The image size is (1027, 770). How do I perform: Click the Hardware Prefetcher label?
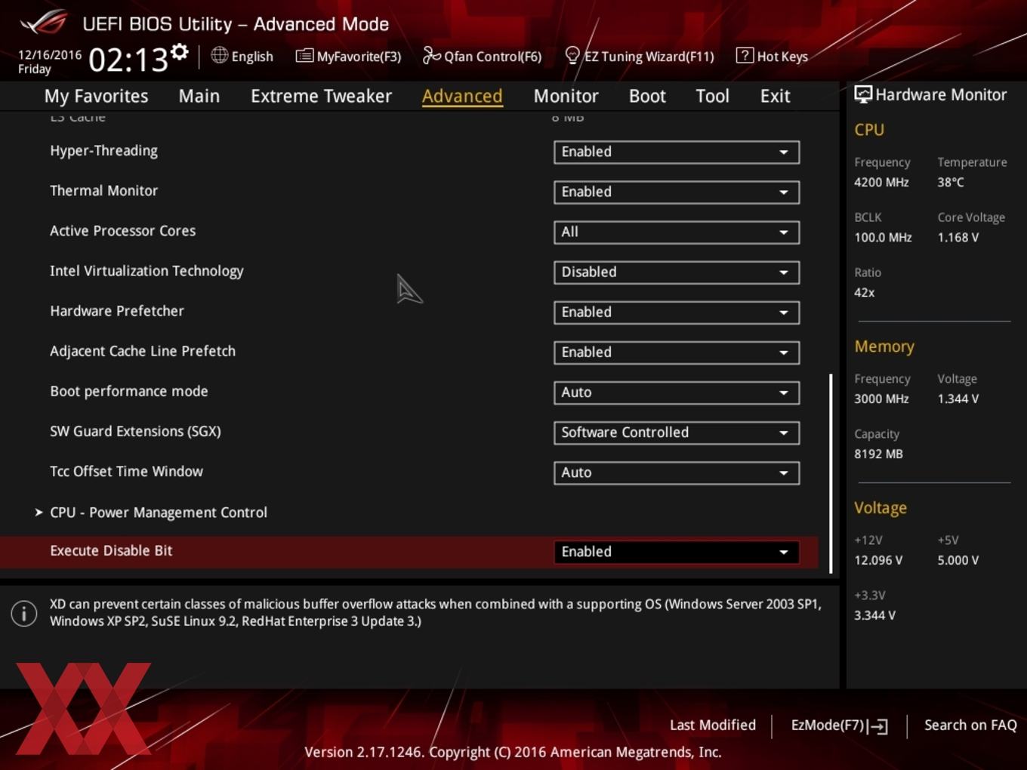tap(117, 311)
